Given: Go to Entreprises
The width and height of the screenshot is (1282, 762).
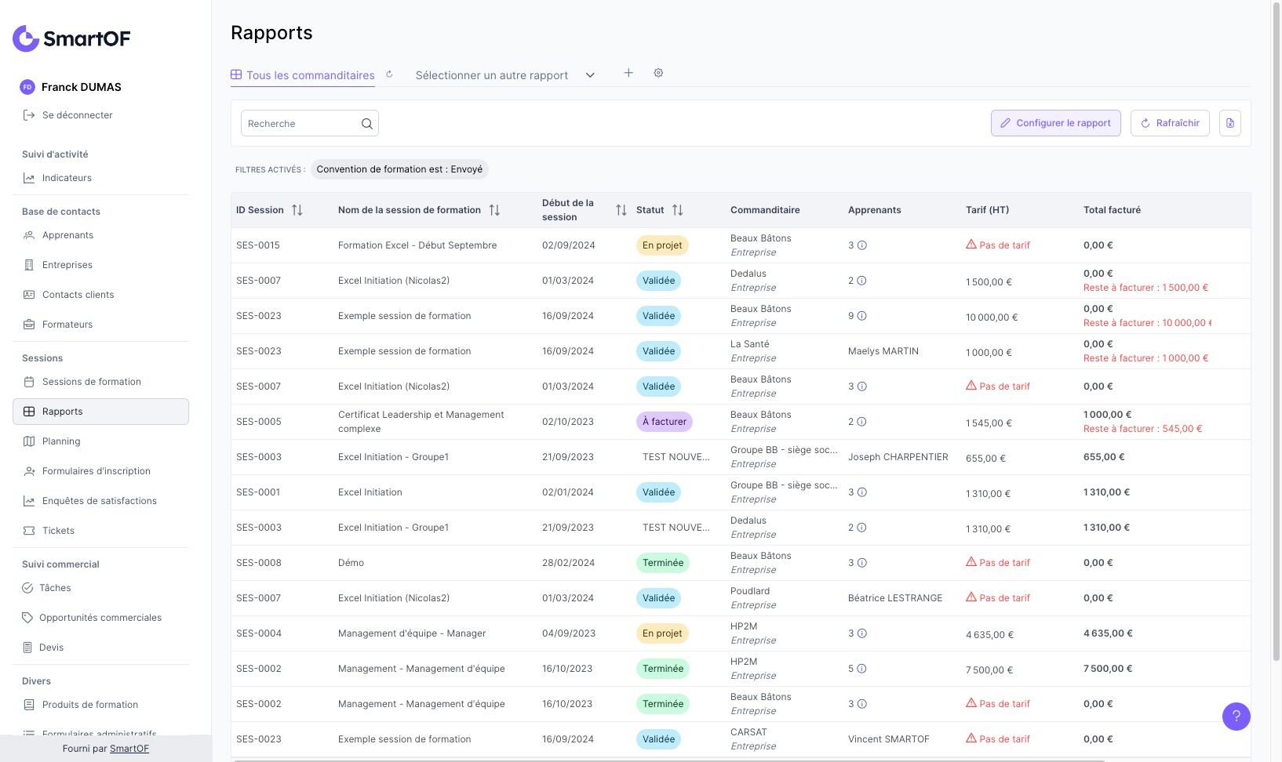Looking at the screenshot, I should [67, 265].
